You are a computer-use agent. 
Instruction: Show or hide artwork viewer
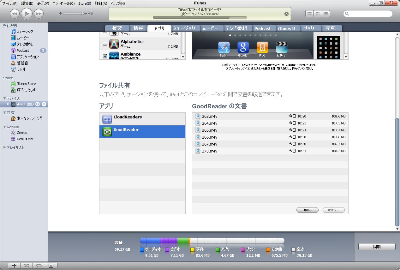coord(51,266)
